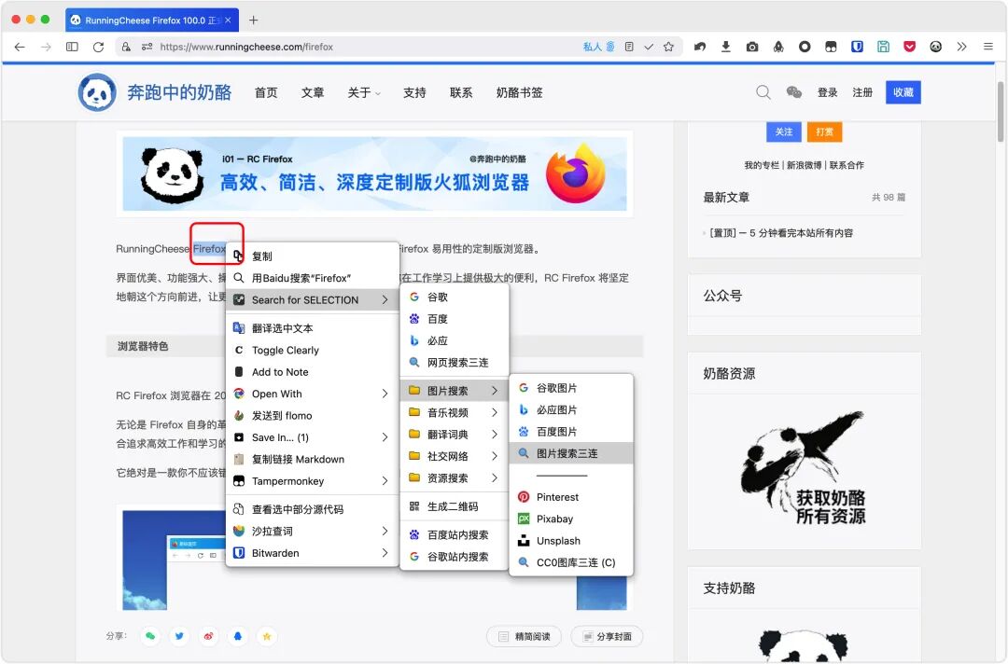Image resolution: width=1008 pixels, height=664 pixels.
Task: Expand the 关于 nav dropdown
Action: point(364,92)
